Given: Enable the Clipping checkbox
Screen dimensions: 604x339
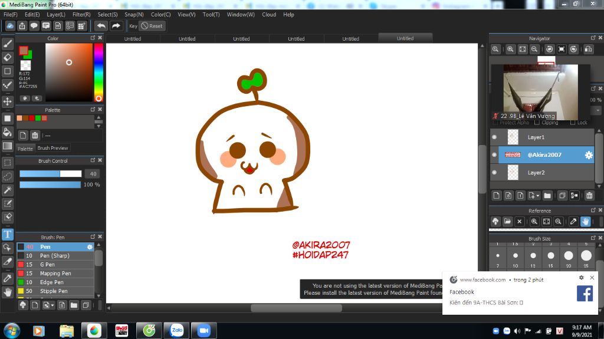Looking at the screenshot, I should (537, 123).
